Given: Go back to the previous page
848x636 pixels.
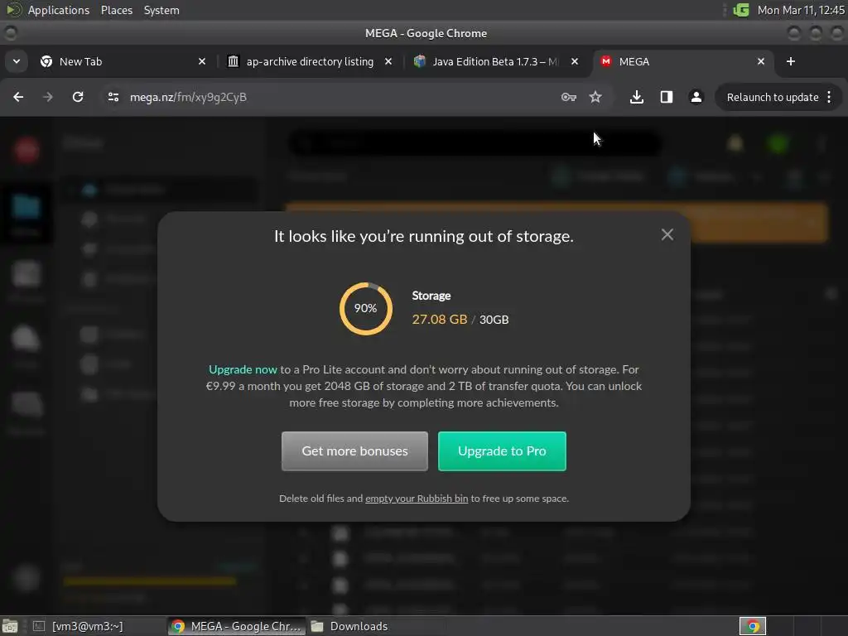Looking at the screenshot, I should (x=18, y=97).
